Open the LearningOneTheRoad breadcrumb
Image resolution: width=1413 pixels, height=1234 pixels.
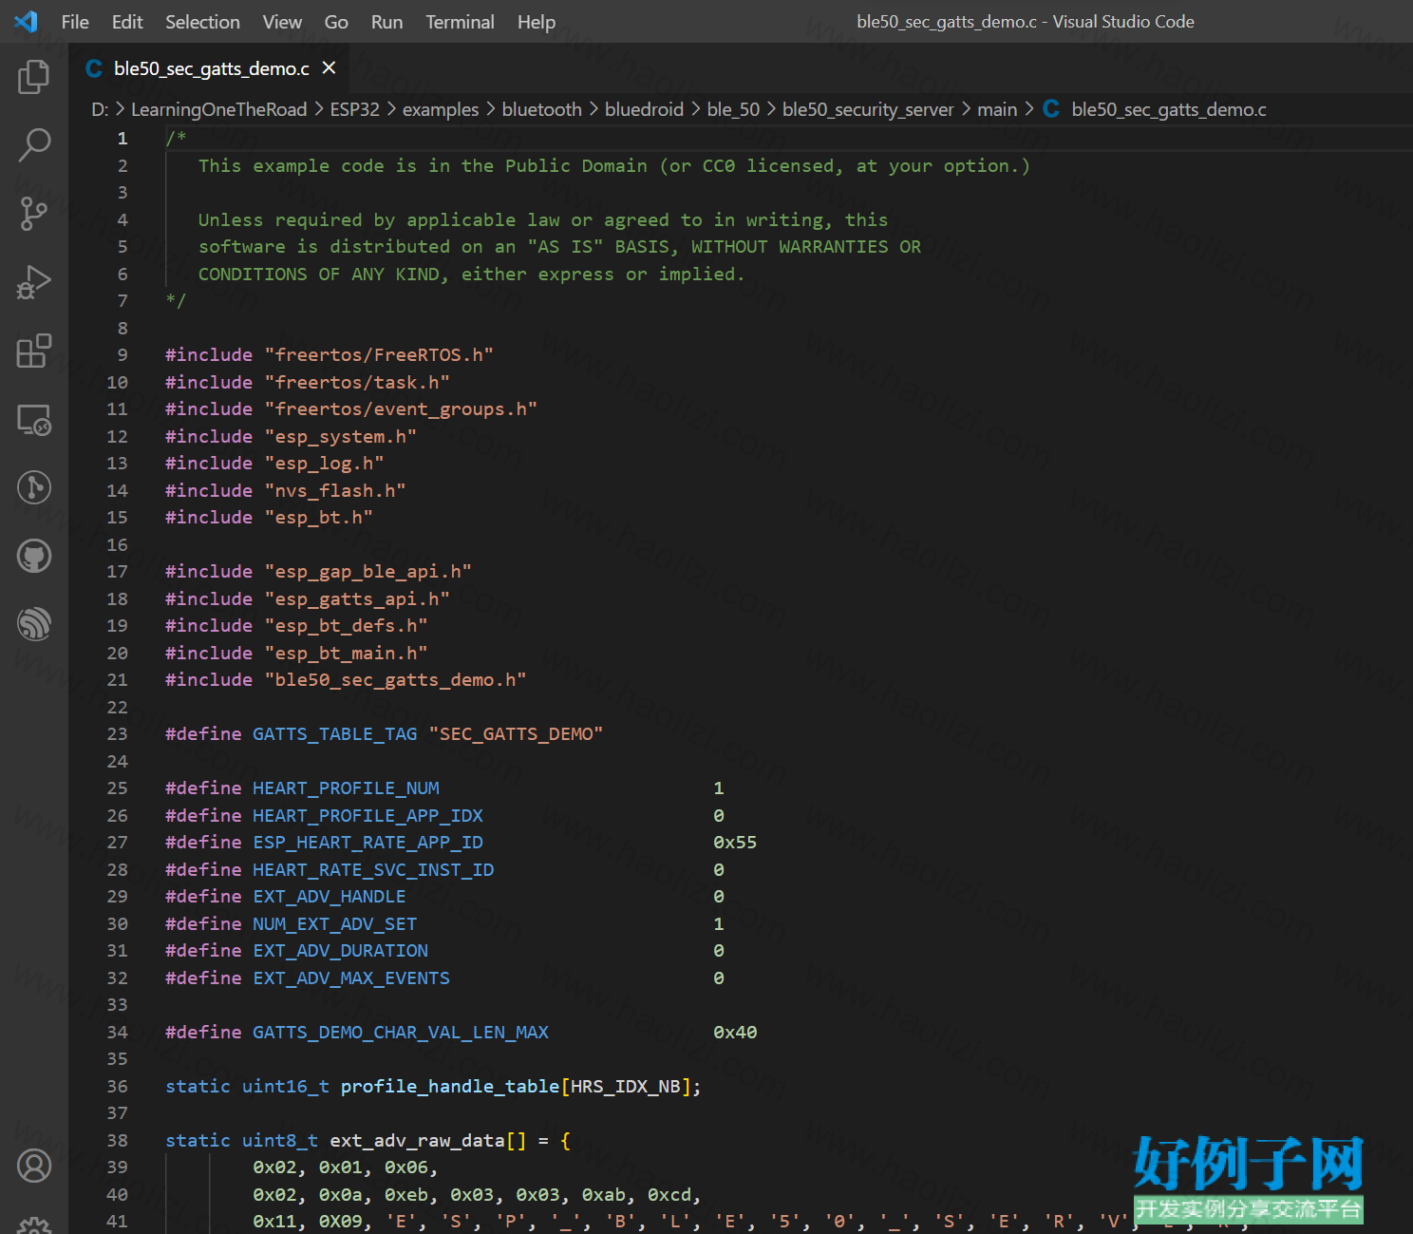click(x=219, y=109)
